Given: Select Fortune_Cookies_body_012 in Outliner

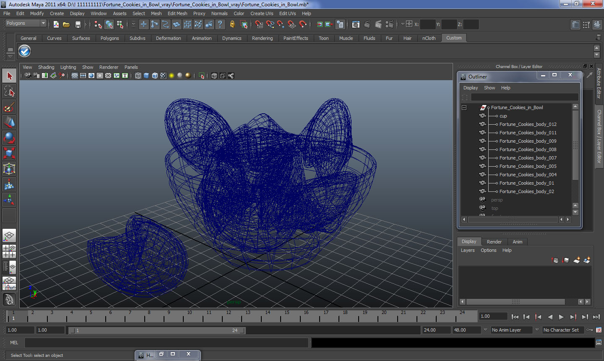Looking at the screenshot, I should [x=528, y=124].
